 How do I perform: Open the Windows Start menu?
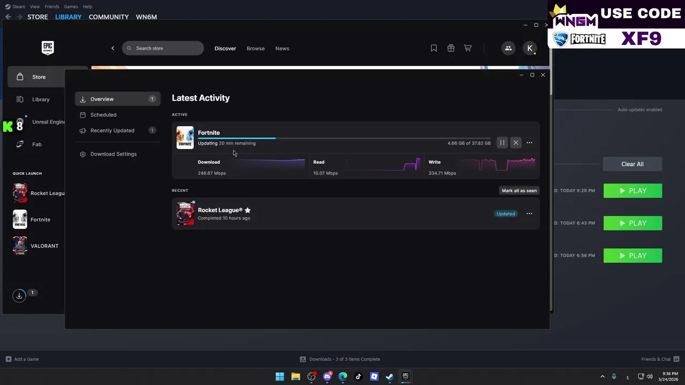pos(280,376)
